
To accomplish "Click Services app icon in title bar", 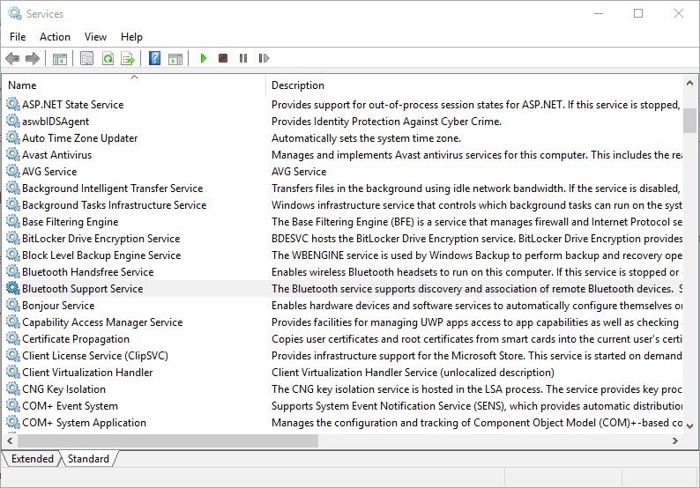I will click(x=14, y=13).
